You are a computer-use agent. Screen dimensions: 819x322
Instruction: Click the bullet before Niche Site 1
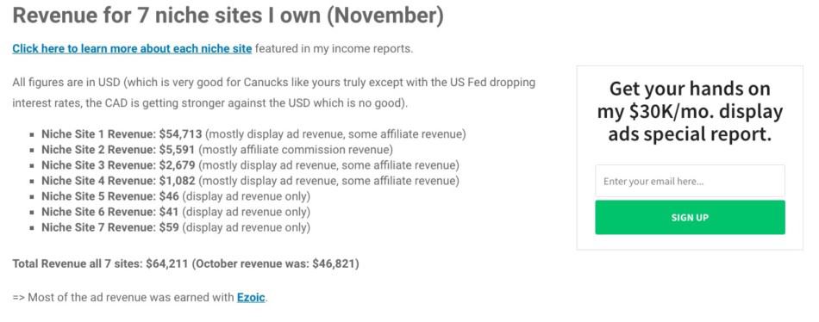tap(33, 134)
